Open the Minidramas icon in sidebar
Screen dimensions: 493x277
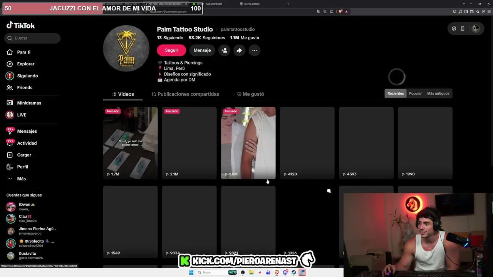[10, 103]
